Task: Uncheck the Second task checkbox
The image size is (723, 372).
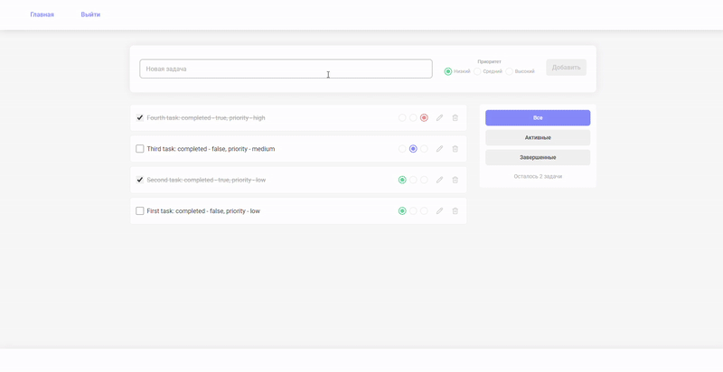Action: pos(140,180)
